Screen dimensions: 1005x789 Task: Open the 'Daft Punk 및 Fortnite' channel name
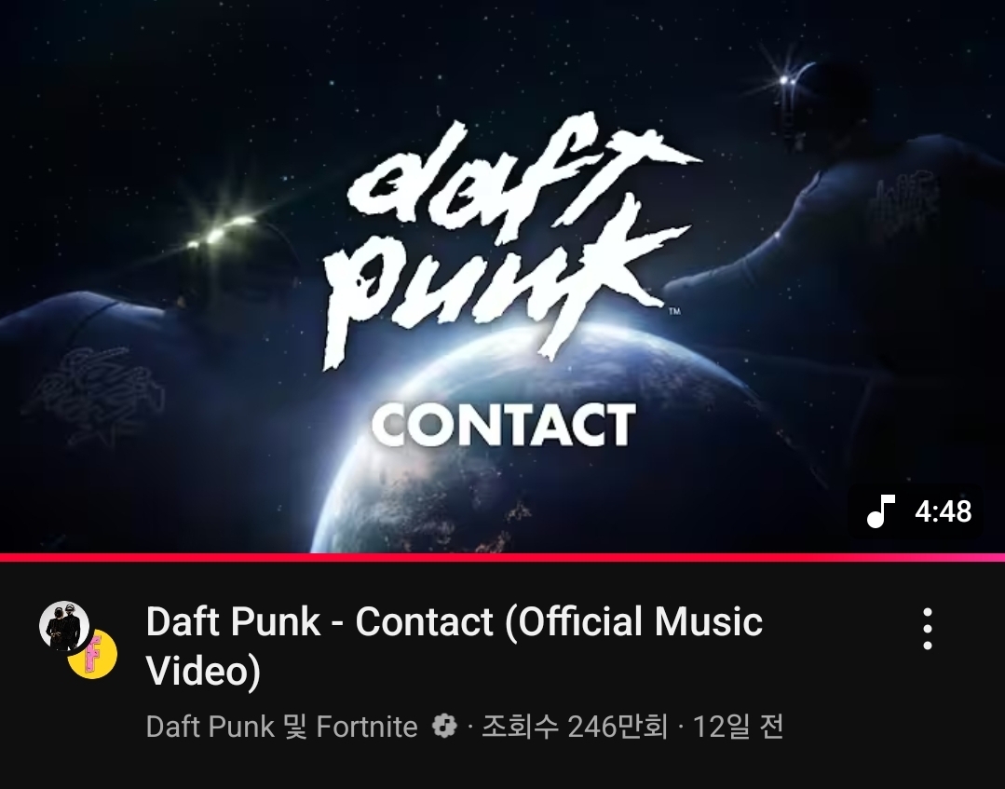(x=281, y=727)
